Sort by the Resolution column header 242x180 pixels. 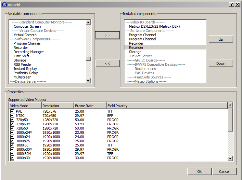tap(58, 106)
